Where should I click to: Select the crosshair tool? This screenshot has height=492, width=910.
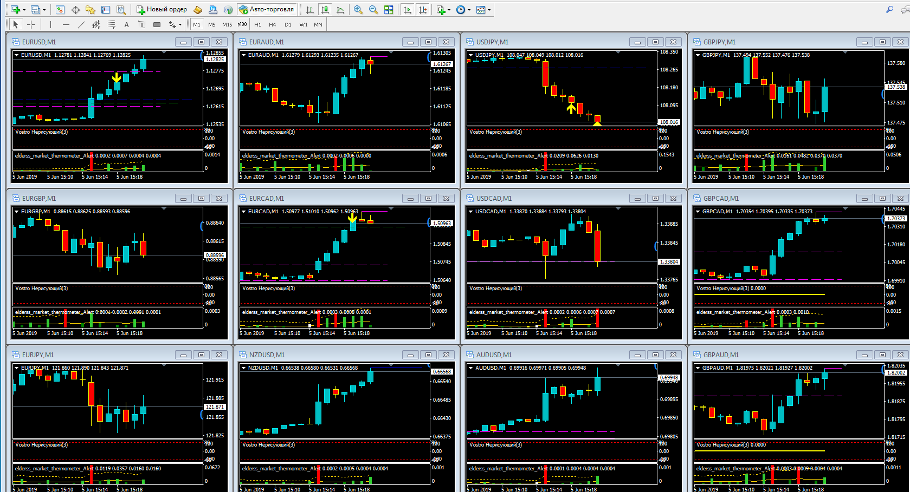click(31, 24)
